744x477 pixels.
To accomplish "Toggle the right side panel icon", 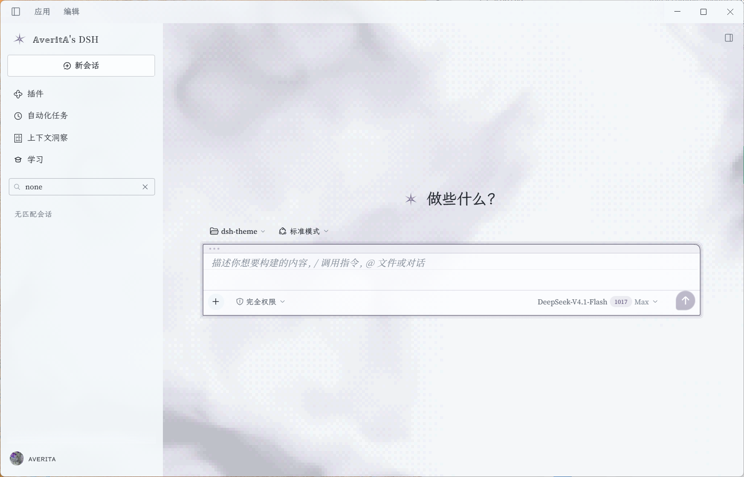I will coord(729,38).
